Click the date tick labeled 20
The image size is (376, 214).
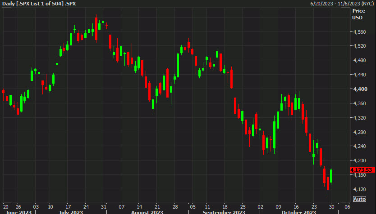[x=6, y=207]
